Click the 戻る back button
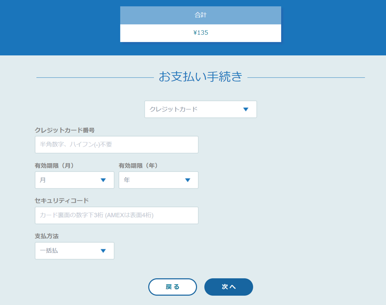This screenshot has height=305, width=386. (173, 287)
